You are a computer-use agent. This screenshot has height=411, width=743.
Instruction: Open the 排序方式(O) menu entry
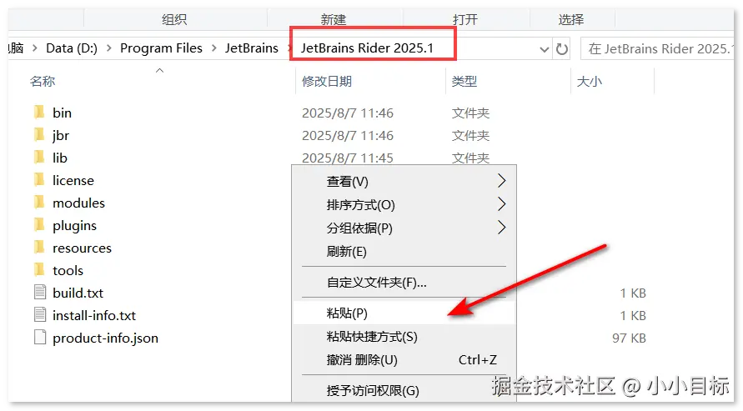(404, 204)
